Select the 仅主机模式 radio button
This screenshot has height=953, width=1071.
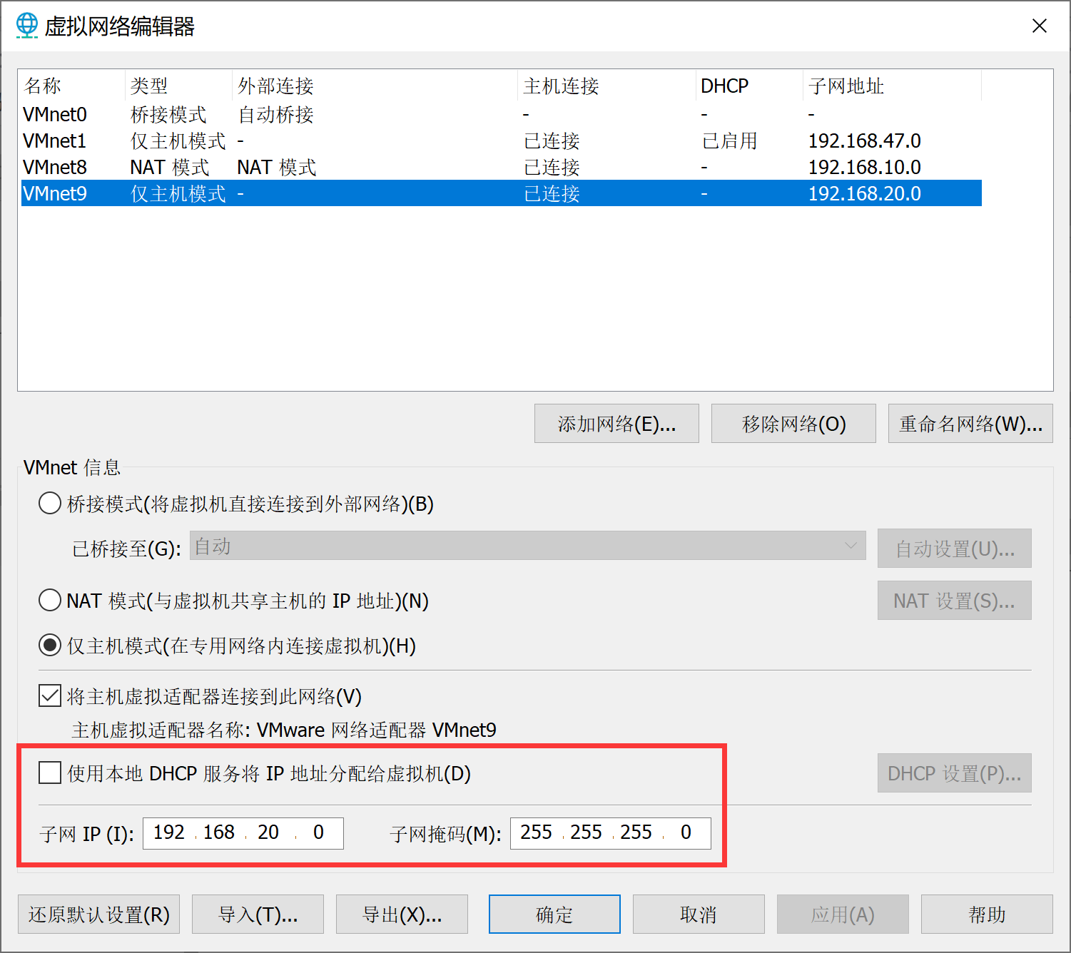(49, 646)
